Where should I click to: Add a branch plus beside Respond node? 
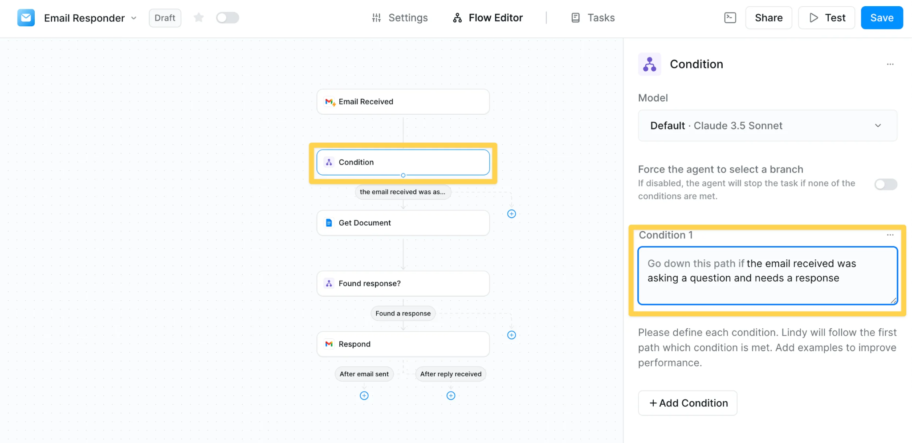point(511,335)
